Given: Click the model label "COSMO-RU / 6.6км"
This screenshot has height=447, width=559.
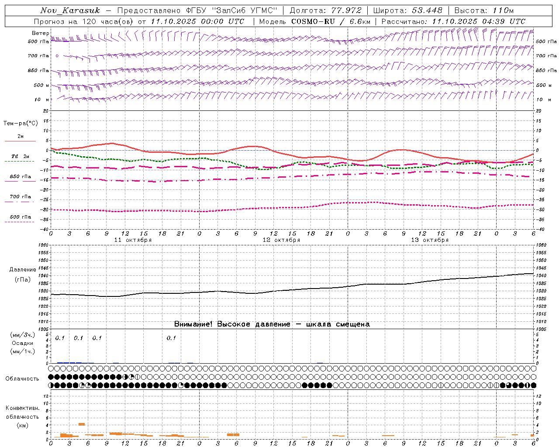Looking at the screenshot, I should [331, 21].
